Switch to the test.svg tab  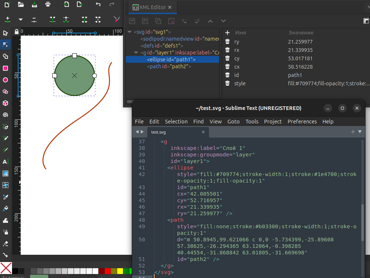point(159,132)
